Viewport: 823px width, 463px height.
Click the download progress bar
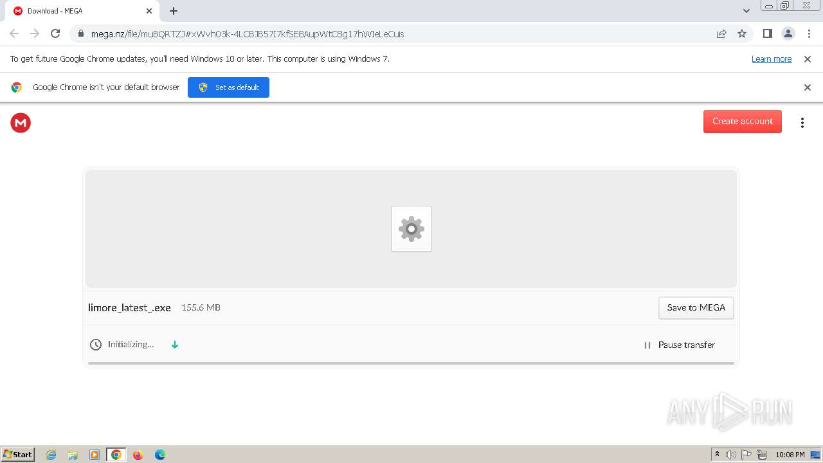(411, 363)
